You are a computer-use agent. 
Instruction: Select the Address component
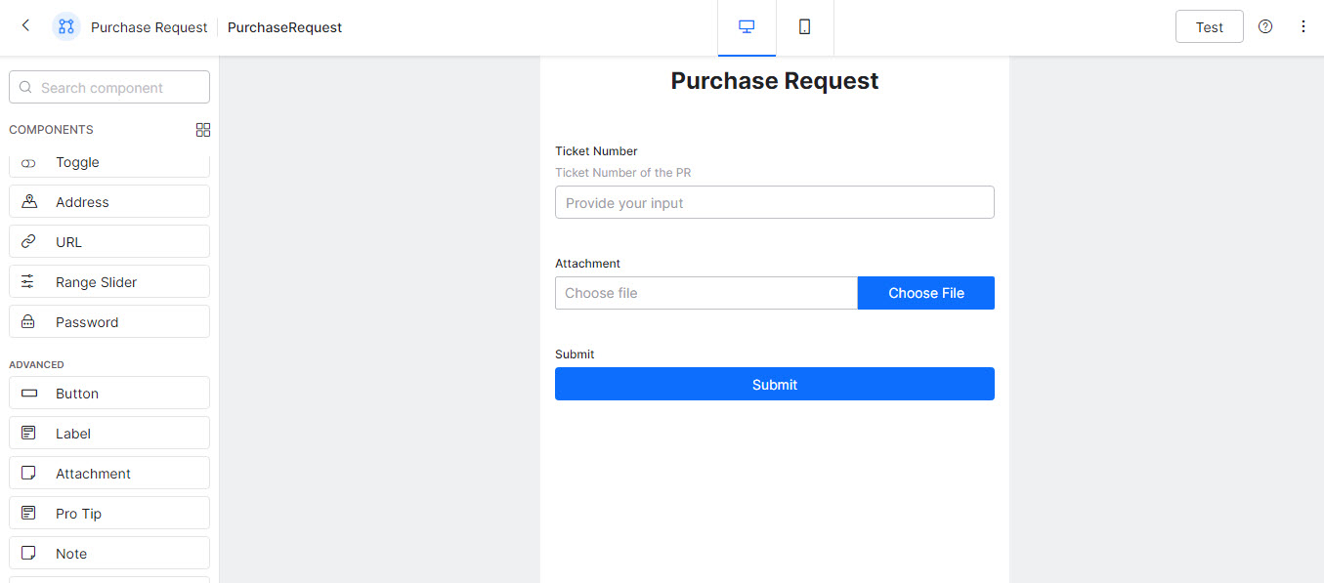pyautogui.click(x=108, y=201)
